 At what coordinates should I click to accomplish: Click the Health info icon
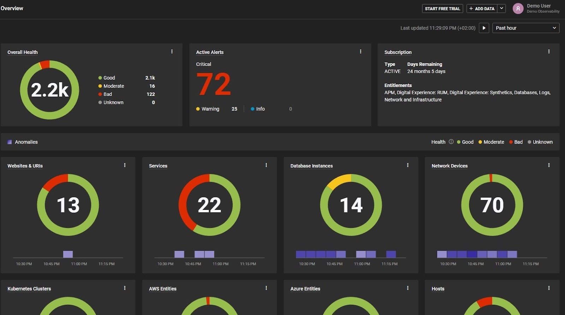pos(451,142)
